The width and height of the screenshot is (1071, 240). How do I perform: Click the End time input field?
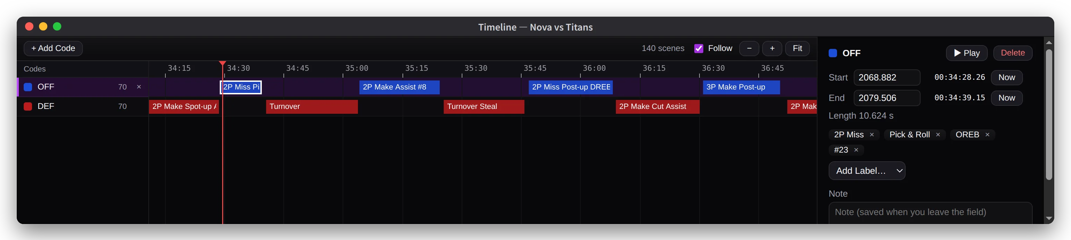click(887, 98)
